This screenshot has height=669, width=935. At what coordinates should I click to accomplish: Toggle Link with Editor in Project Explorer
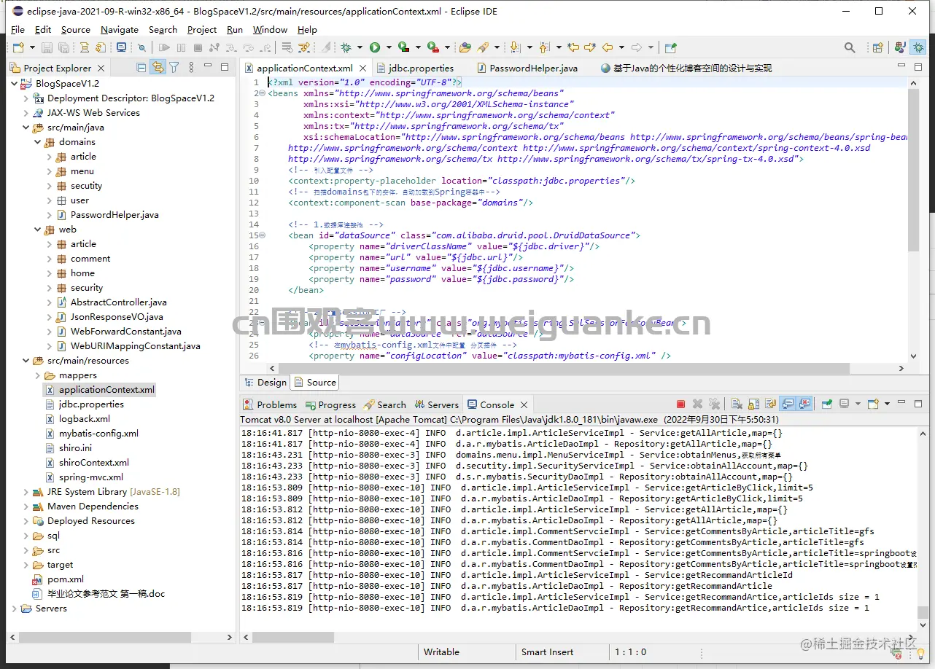coord(158,68)
